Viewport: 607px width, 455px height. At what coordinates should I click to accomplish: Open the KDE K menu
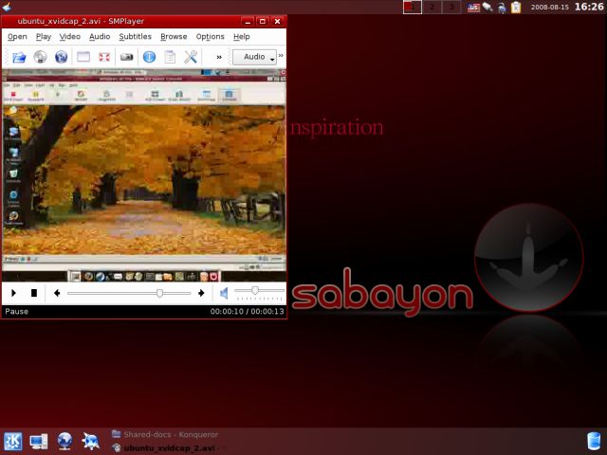pyautogui.click(x=13, y=442)
